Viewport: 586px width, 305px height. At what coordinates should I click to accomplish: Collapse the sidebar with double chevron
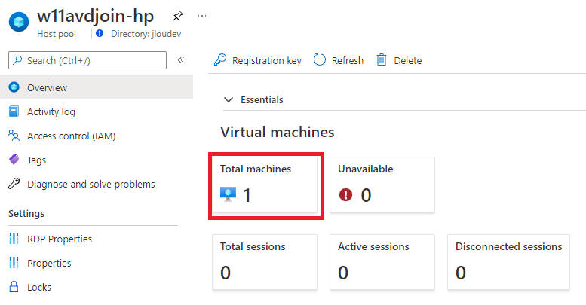pos(181,60)
